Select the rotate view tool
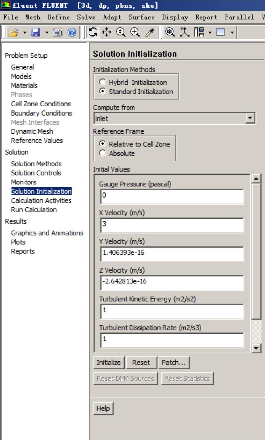The image size is (265, 440). click(x=93, y=32)
